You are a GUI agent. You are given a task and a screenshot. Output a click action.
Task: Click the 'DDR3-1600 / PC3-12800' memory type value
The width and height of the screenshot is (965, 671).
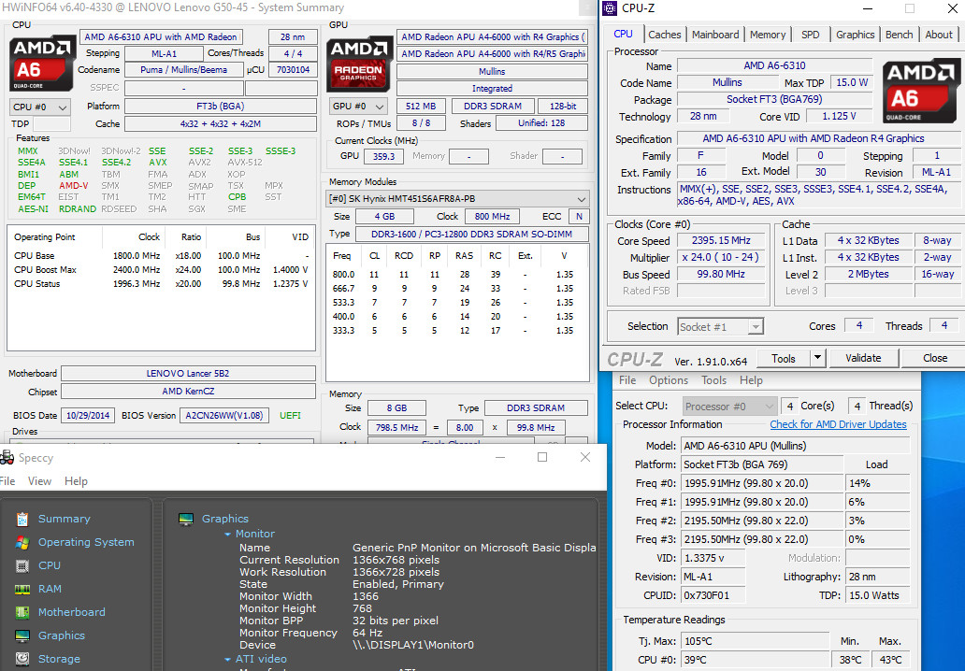coord(471,235)
